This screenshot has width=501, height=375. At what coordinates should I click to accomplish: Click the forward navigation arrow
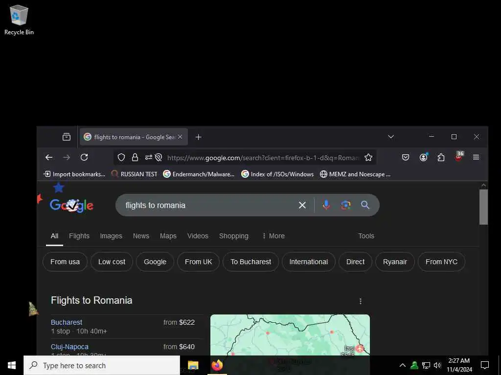coord(67,157)
